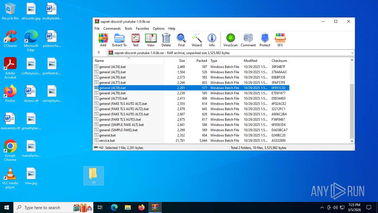Click the Protect shield icon

point(265,40)
